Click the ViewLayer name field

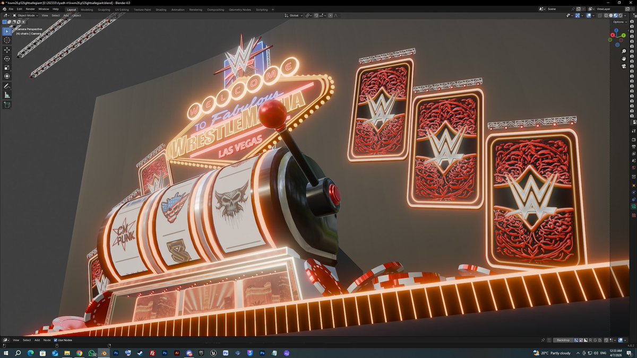[610, 9]
